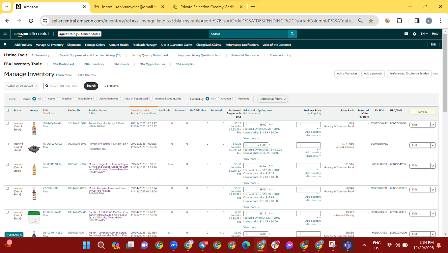Click the Amazon Seller Central logo

tap(32, 34)
